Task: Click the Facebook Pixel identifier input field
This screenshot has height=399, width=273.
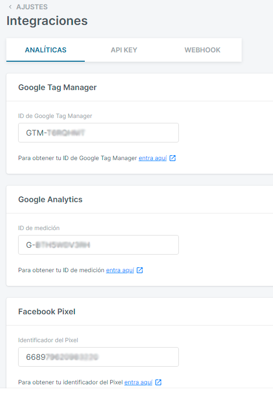Action: (99, 357)
